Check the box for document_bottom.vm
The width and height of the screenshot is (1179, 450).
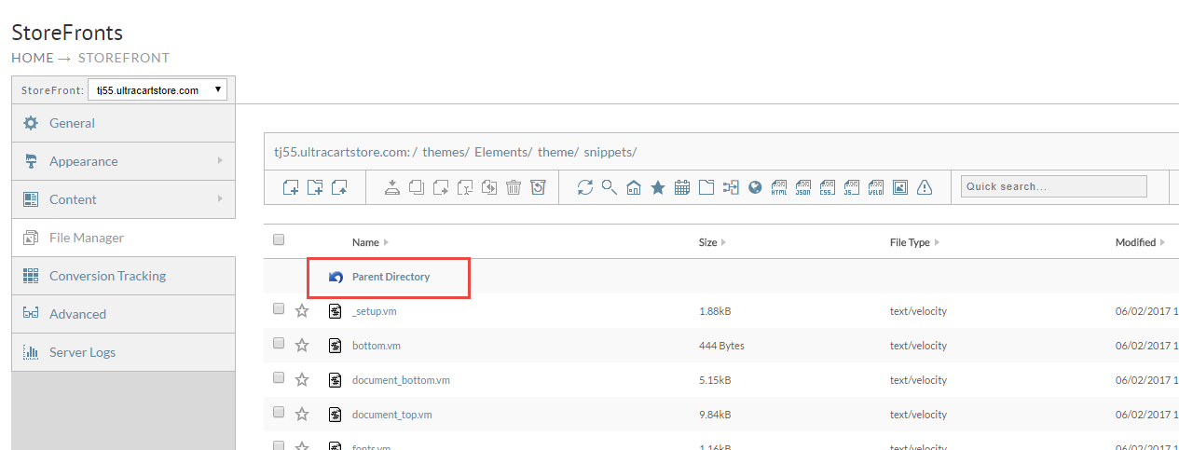[279, 377]
